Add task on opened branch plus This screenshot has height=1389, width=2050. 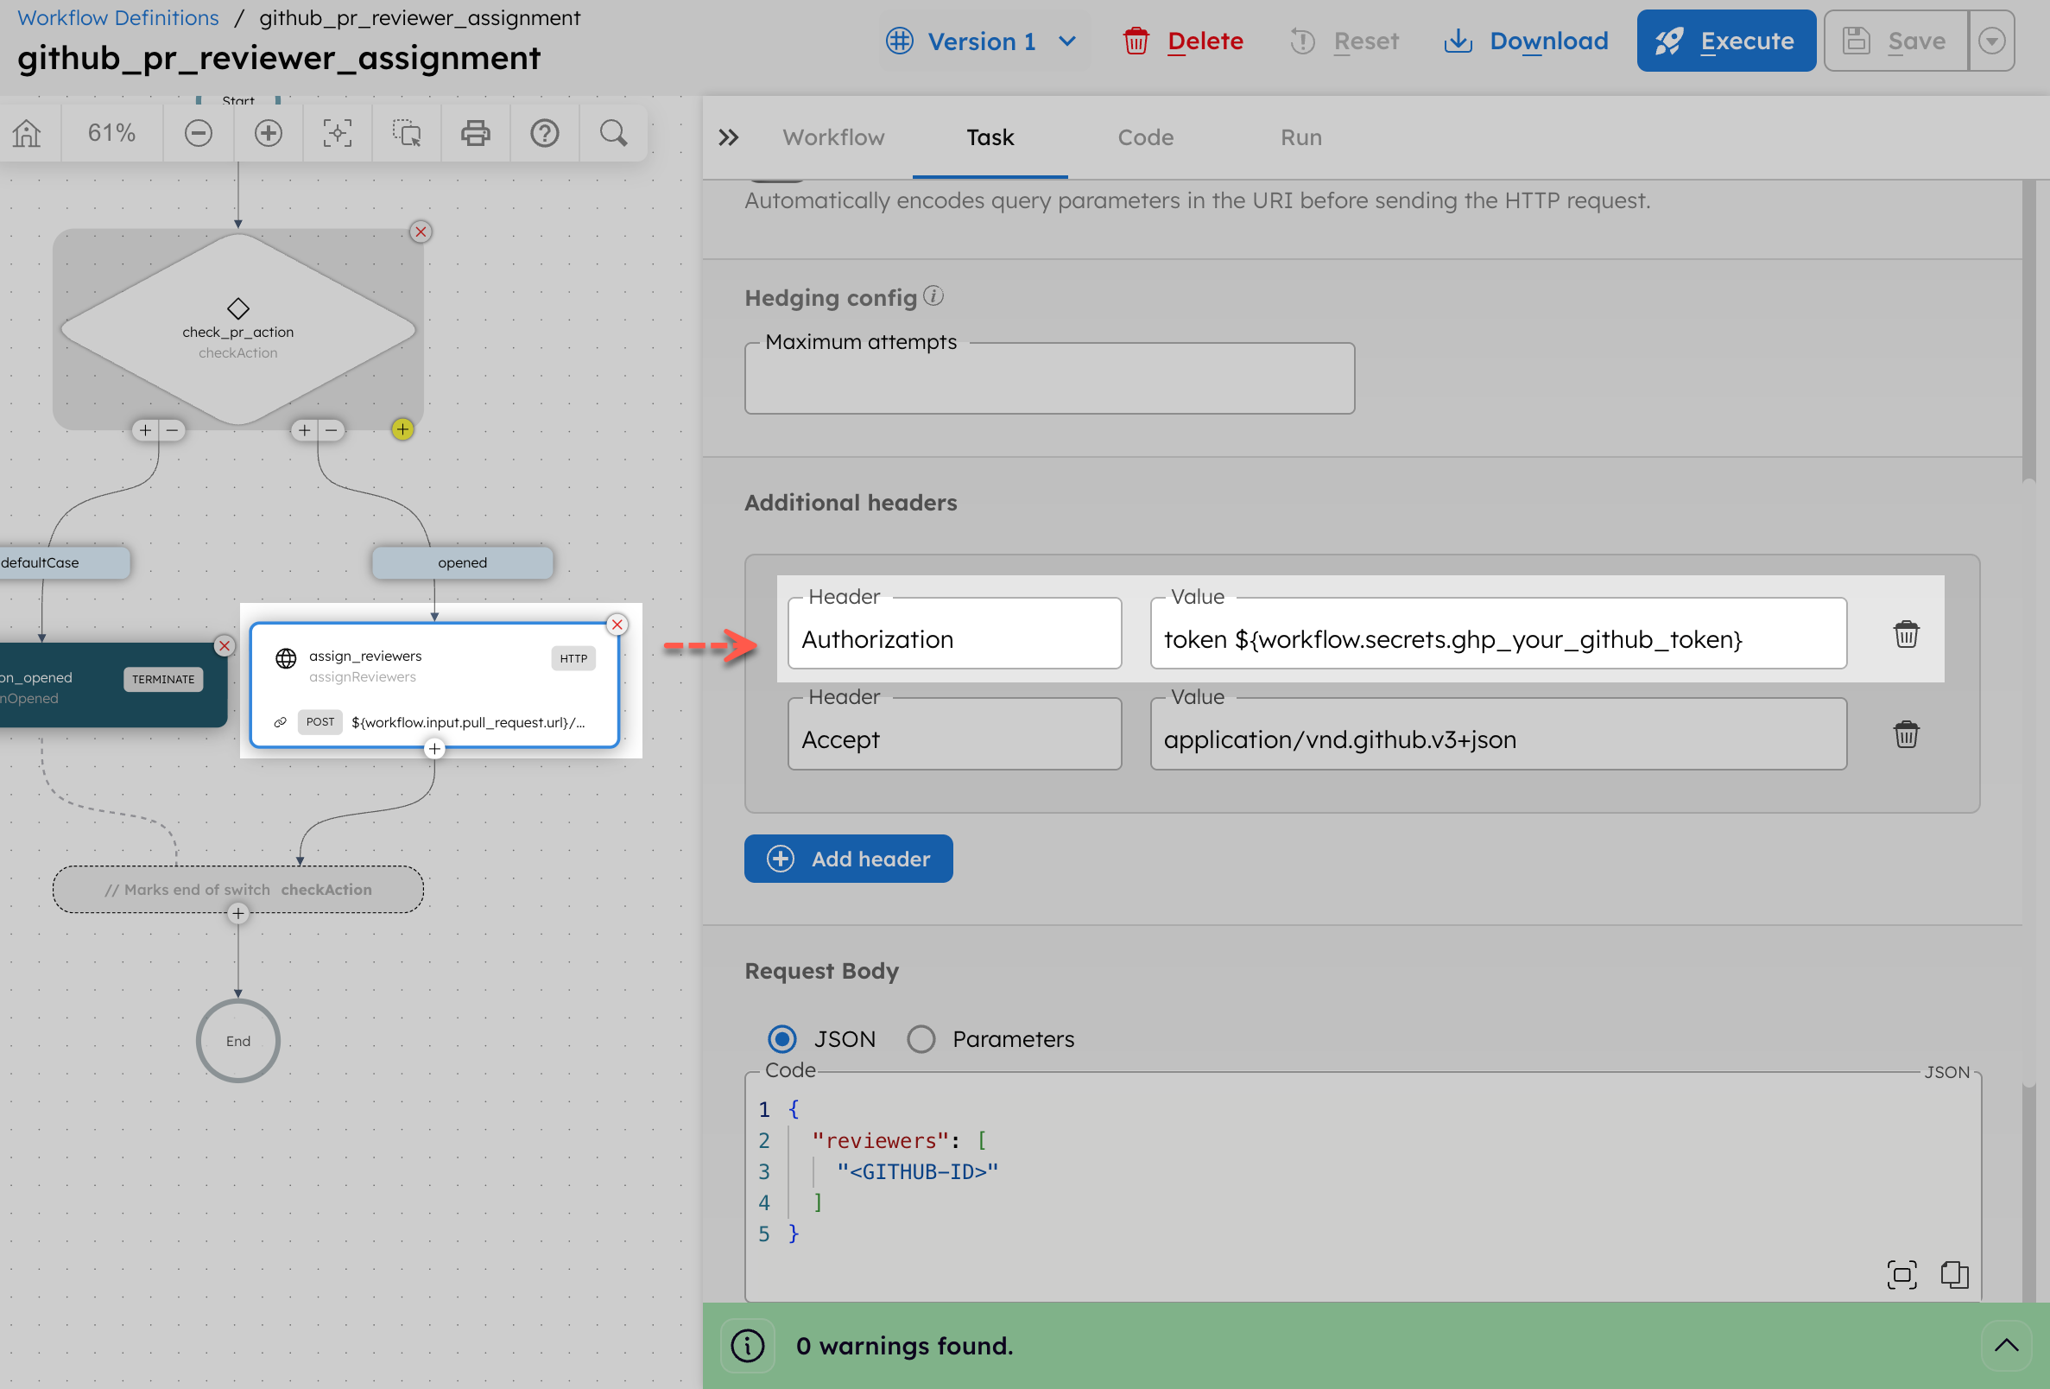click(304, 431)
